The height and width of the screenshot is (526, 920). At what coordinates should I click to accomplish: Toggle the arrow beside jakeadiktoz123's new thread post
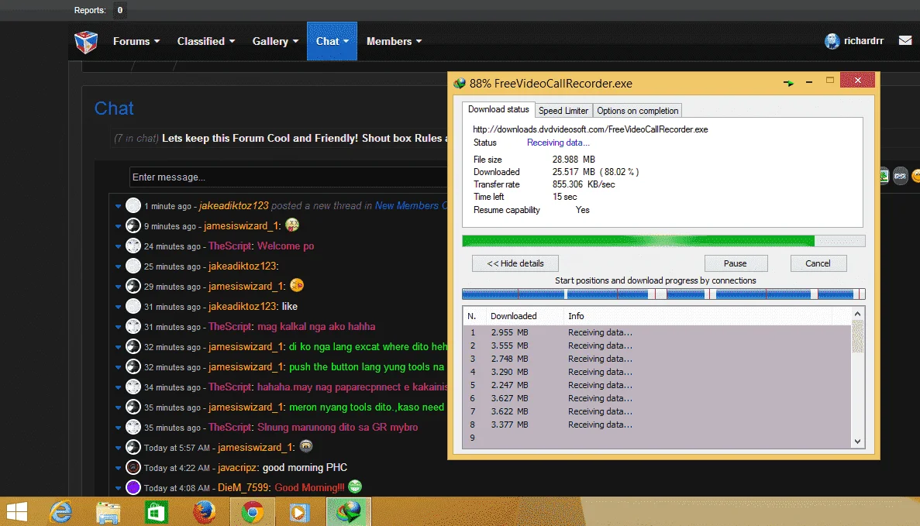pyautogui.click(x=118, y=206)
